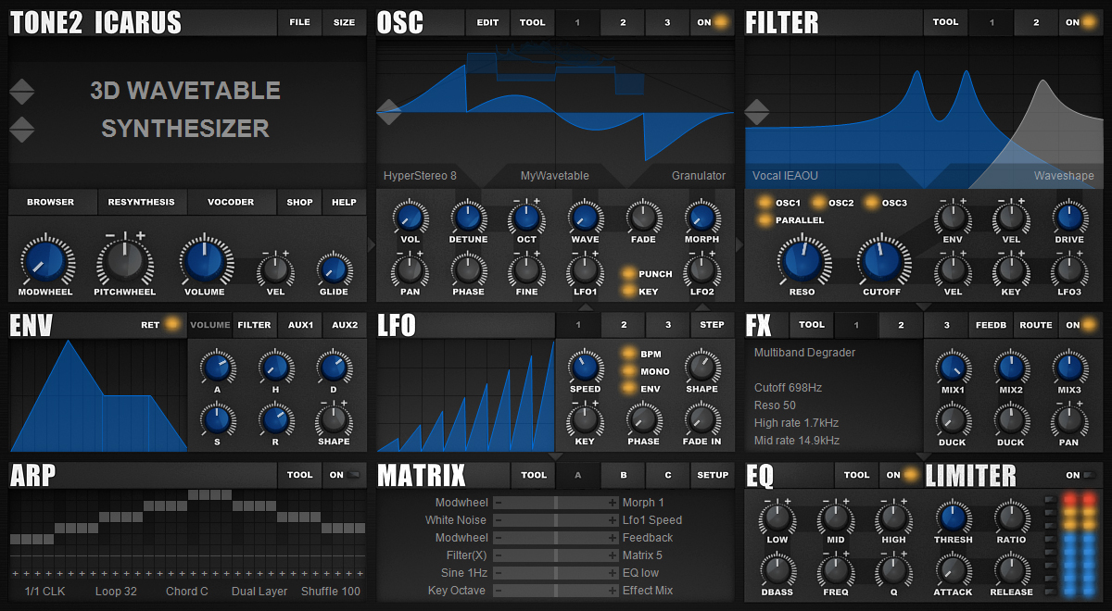Click the envelope S sustain knob

click(216, 420)
